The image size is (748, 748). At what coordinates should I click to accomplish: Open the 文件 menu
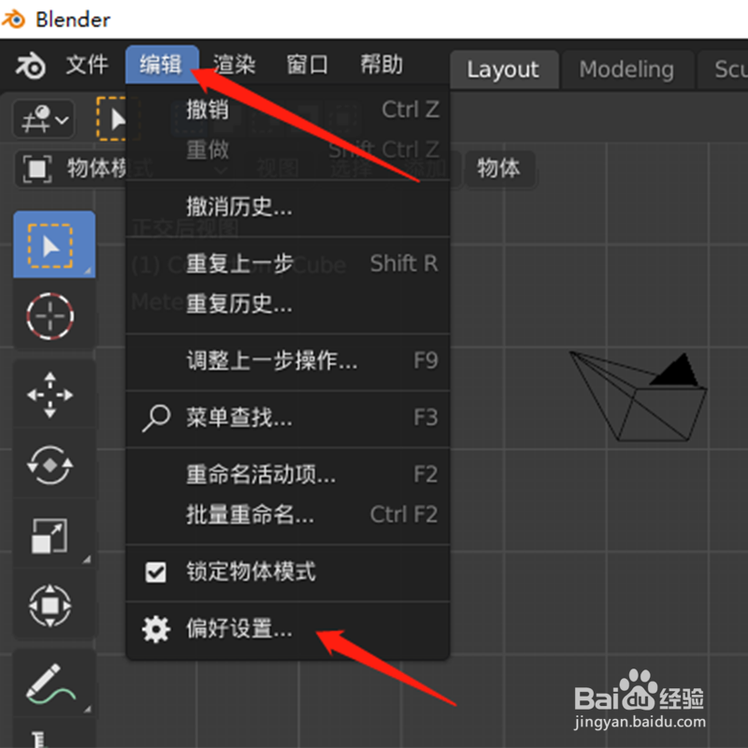pyautogui.click(x=87, y=65)
